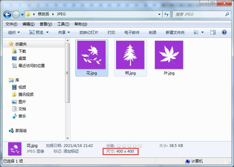
Task: Open the 工具(T) menu
Action: click(x=63, y=24)
